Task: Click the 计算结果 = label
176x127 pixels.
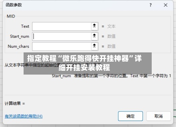Action: [x=15, y=103]
